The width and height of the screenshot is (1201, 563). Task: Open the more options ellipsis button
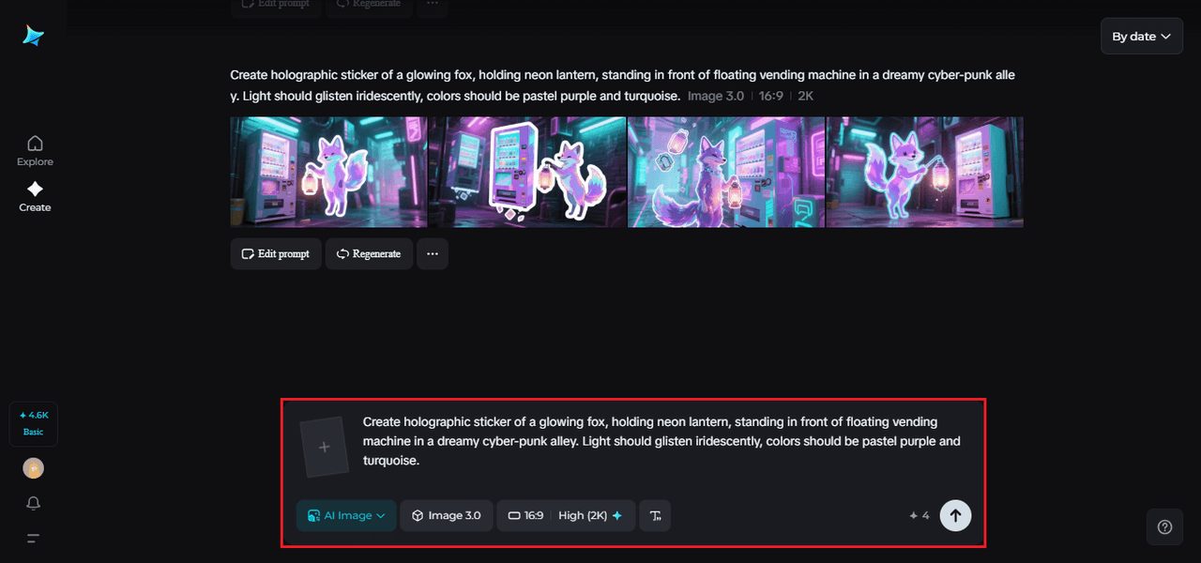433,254
